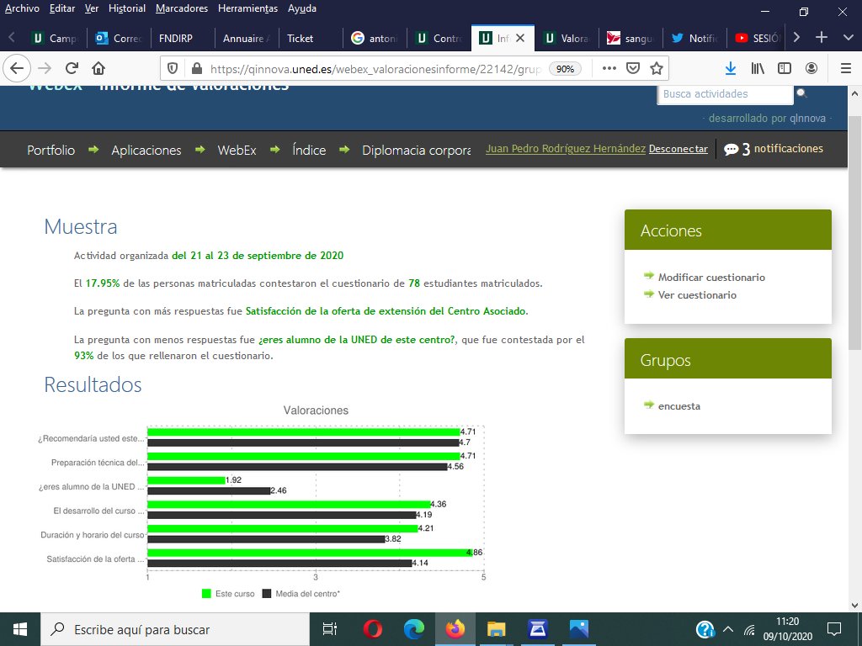
Task: Open the Archivo menu
Action: (x=22, y=8)
